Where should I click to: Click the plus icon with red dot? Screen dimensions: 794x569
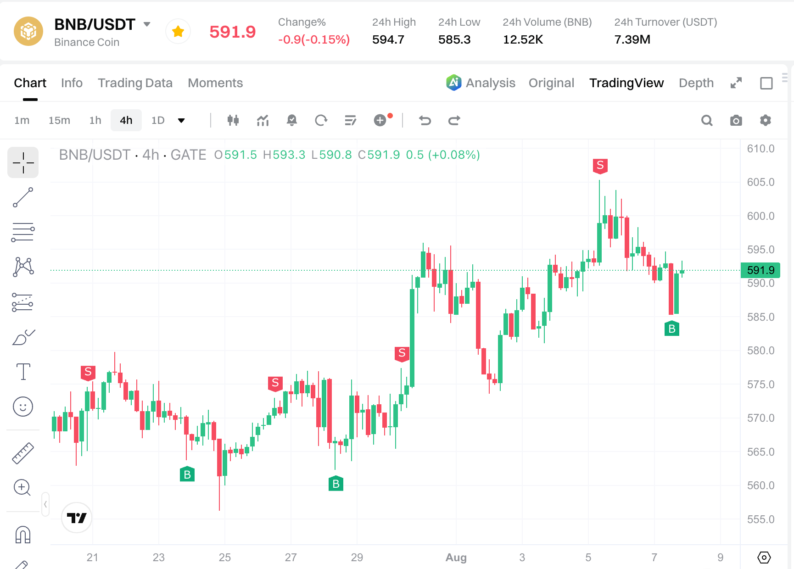click(380, 120)
